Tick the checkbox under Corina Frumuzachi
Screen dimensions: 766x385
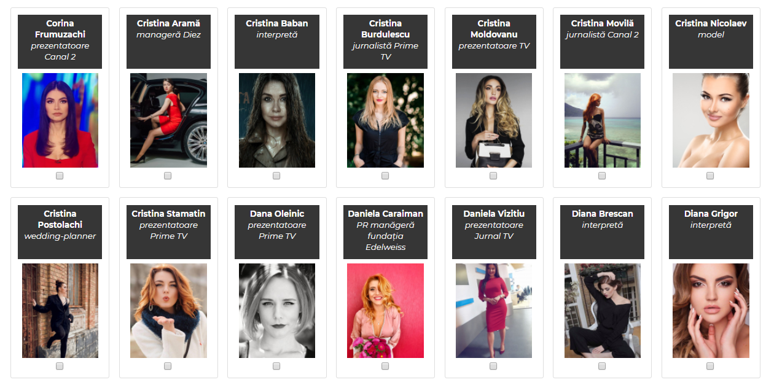[60, 176]
